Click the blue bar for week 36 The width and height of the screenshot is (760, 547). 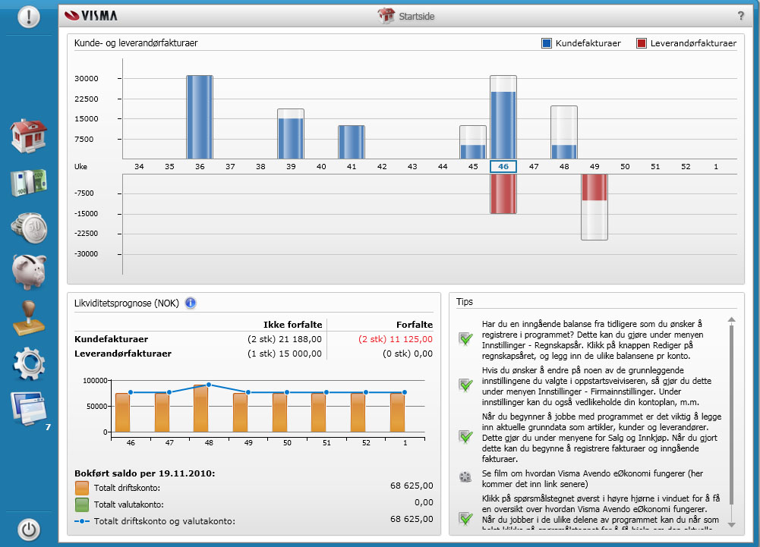(x=200, y=117)
